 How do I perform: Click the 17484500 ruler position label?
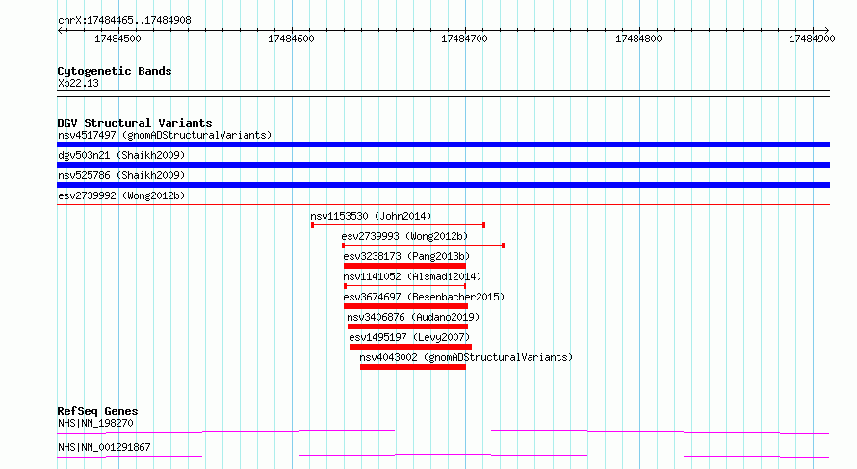pyautogui.click(x=117, y=39)
